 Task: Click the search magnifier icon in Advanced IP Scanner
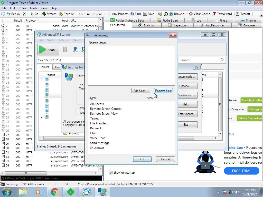(x=222, y=60)
